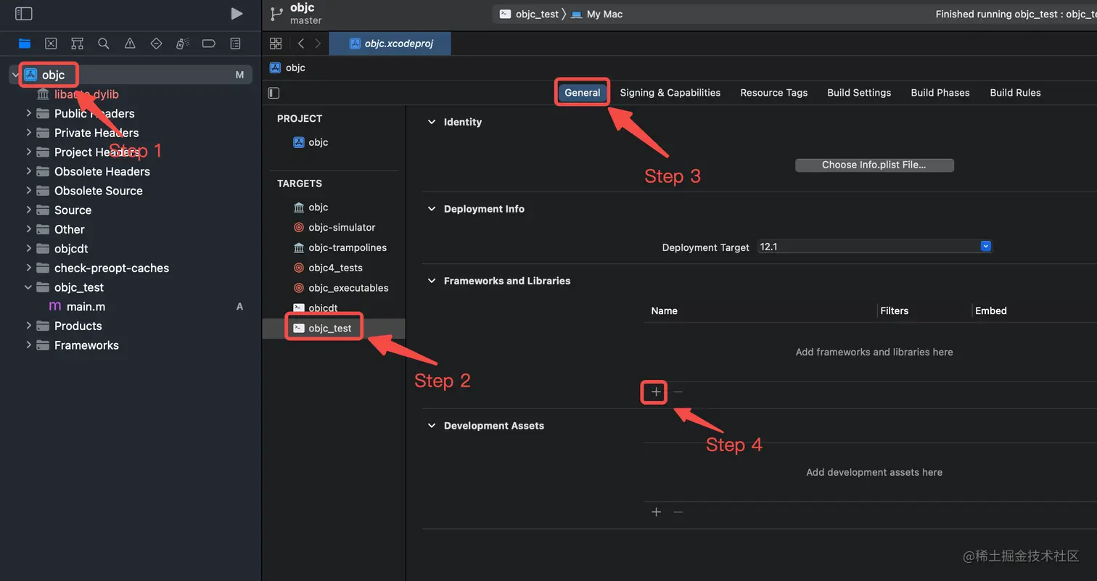Click the source control branch icon
Viewport: 1097px width, 581px height.
(x=276, y=14)
